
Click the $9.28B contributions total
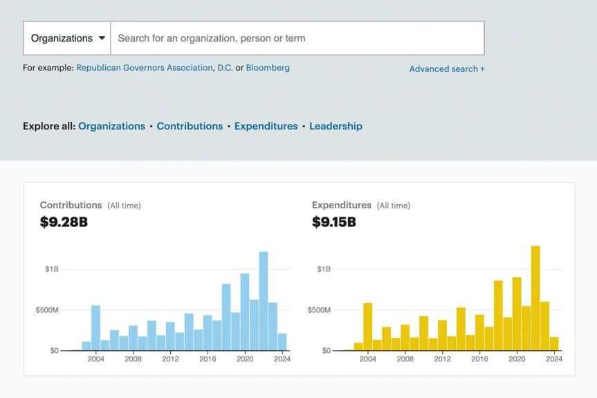pyautogui.click(x=64, y=222)
